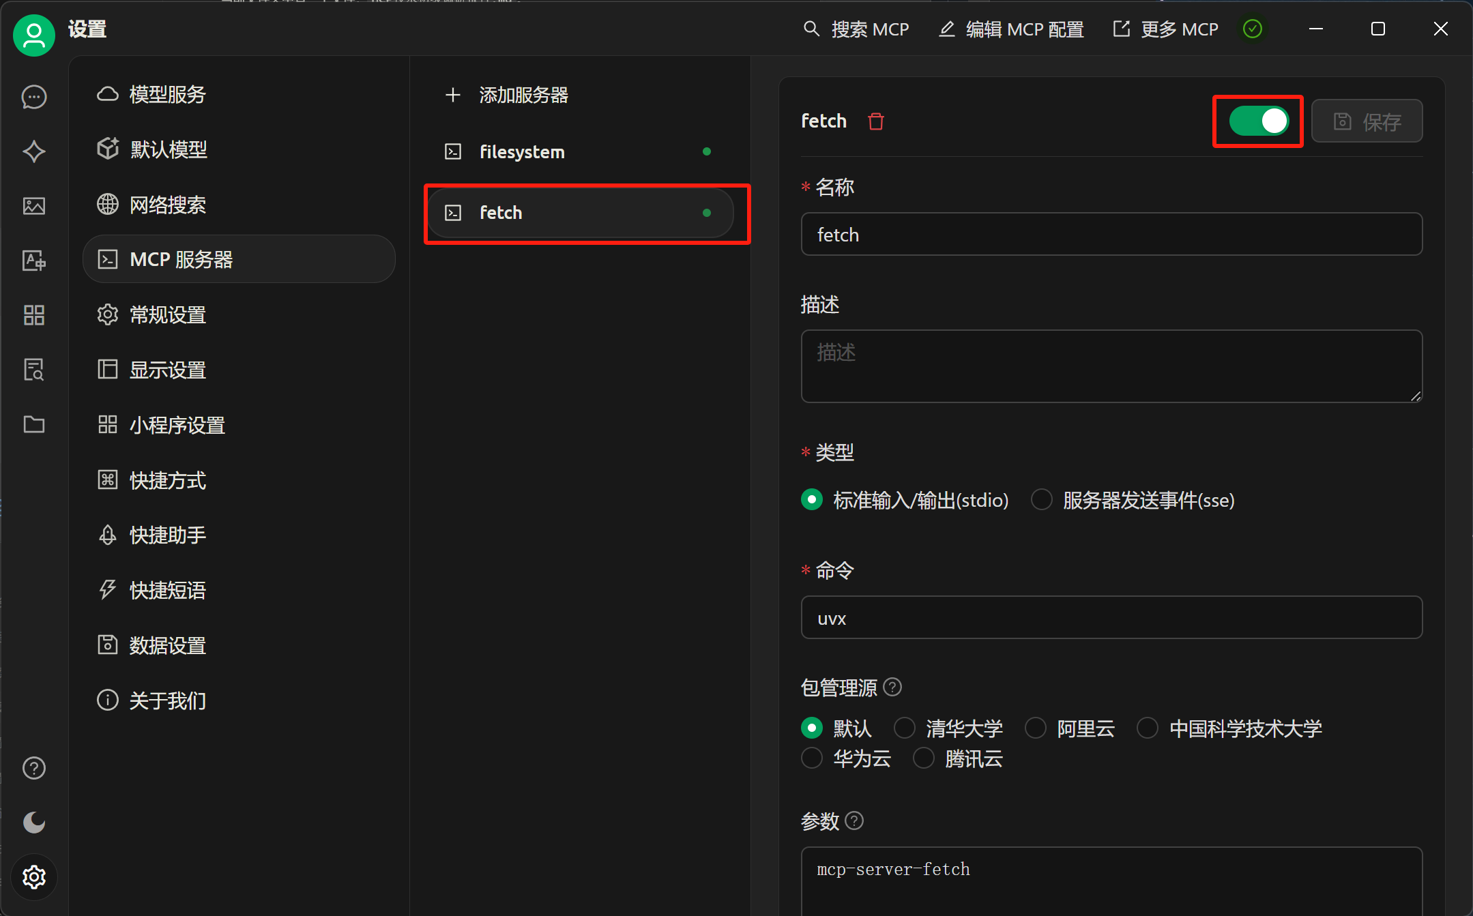Choose 阿里云 package source option
This screenshot has height=916, width=1473.
point(1036,728)
